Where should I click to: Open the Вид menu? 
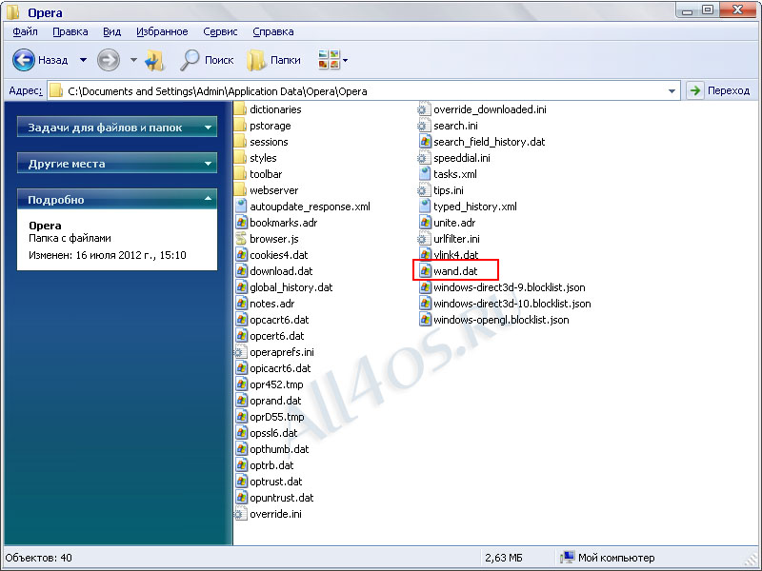pyautogui.click(x=111, y=31)
